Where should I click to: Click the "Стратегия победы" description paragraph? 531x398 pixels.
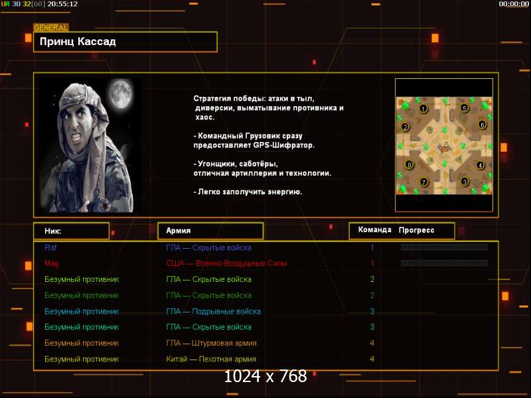(268, 108)
